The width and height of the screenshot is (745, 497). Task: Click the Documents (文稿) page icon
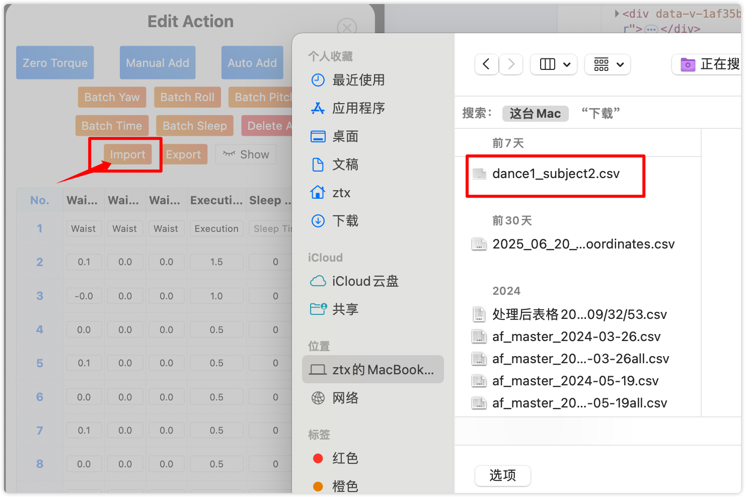pos(318,164)
